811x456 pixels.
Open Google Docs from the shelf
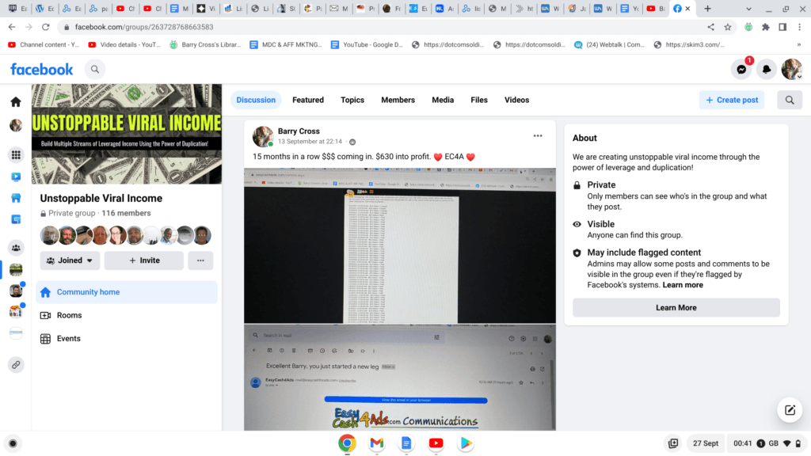point(406,443)
